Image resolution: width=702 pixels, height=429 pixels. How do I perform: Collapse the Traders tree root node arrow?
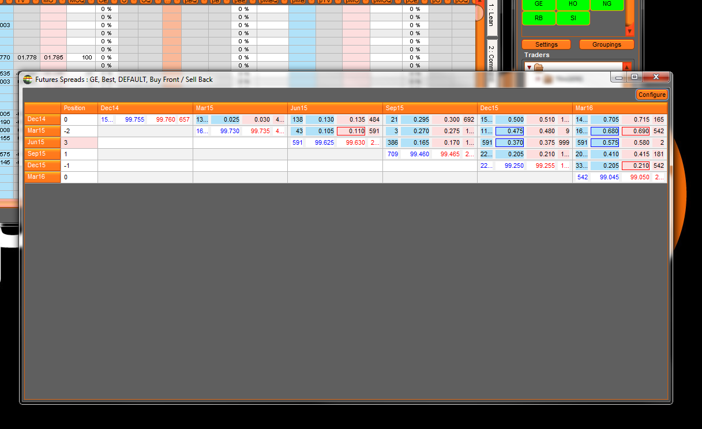tap(529, 67)
